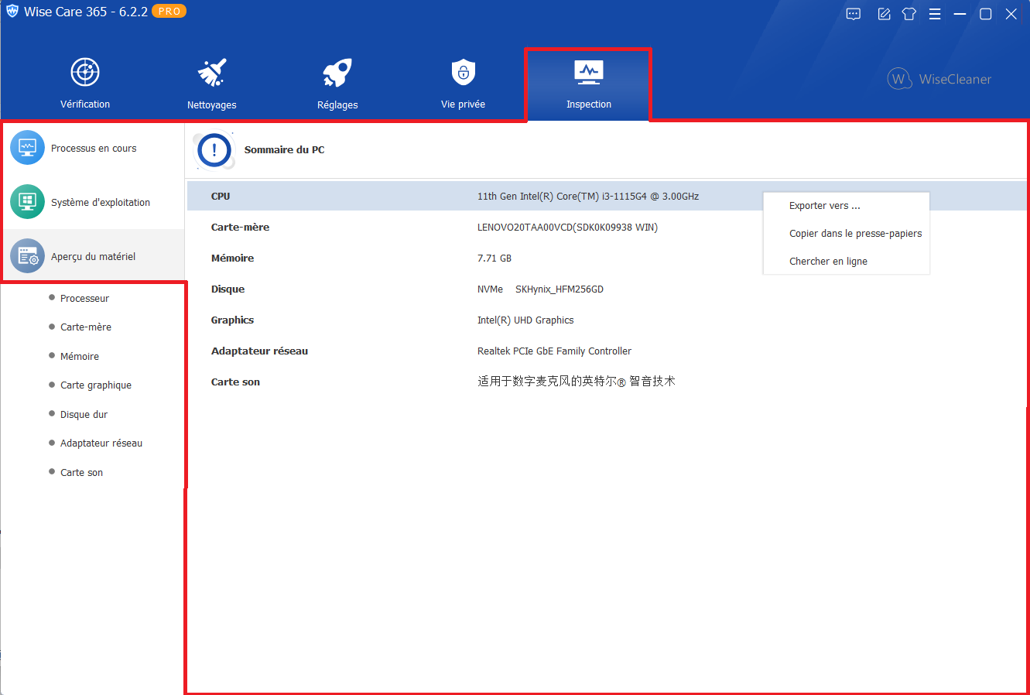Select the Mémoire summary row label
Screen dimensions: 1030x695
232,258
